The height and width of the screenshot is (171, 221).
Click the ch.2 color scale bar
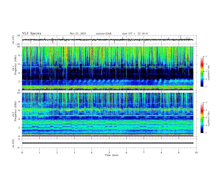202,118
